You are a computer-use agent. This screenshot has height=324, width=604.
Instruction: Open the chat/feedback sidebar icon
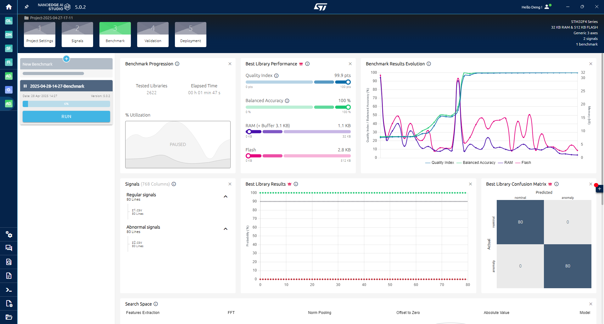[9, 248]
